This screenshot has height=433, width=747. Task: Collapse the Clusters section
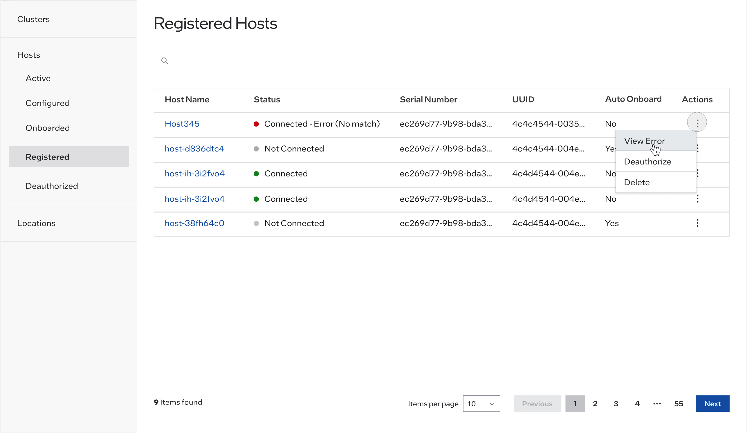pyautogui.click(x=33, y=19)
